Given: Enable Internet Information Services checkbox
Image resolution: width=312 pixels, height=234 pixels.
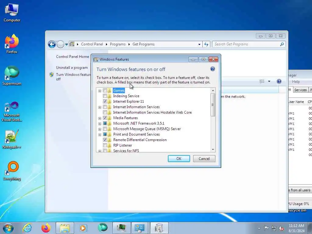Looking at the screenshot, I should pyautogui.click(x=105, y=107).
